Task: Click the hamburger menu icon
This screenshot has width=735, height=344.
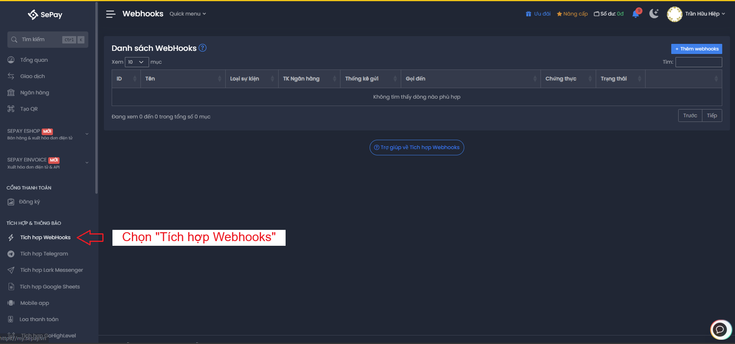Action: click(x=111, y=14)
